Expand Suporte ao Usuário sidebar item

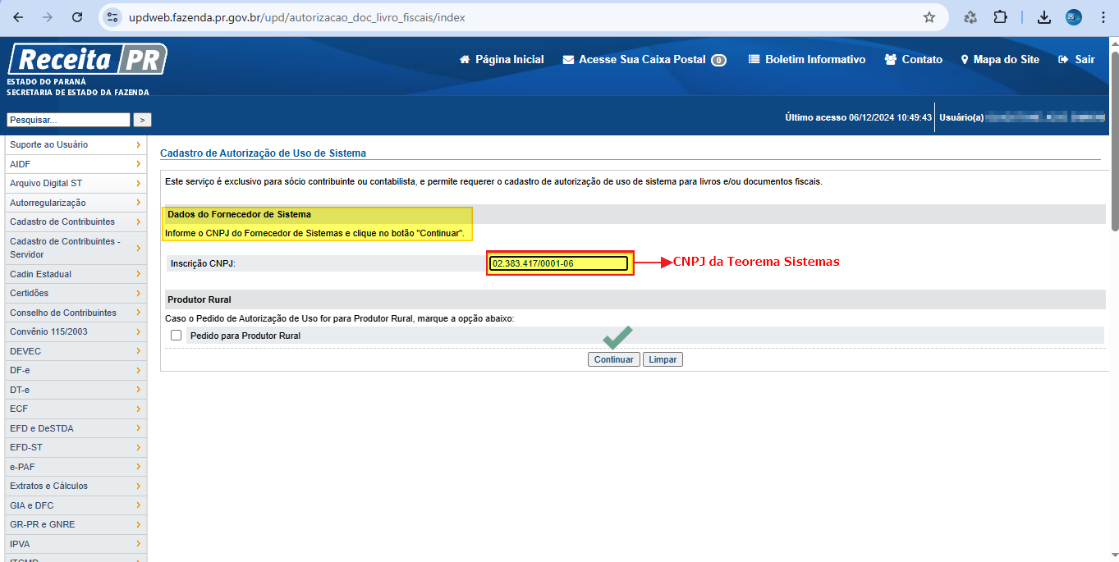click(x=76, y=145)
